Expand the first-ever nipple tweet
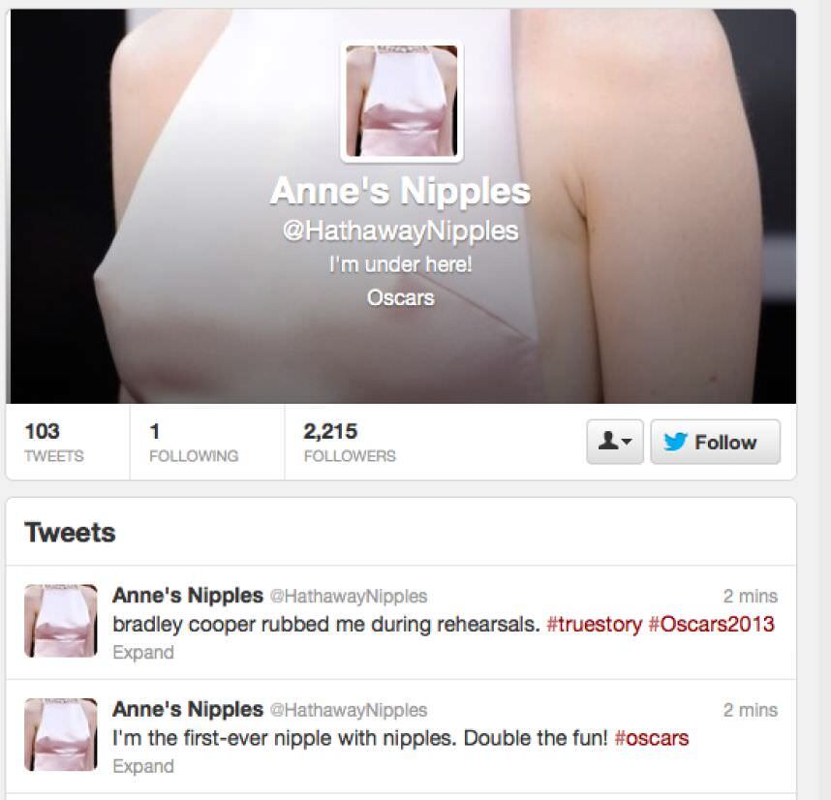 click(x=143, y=766)
